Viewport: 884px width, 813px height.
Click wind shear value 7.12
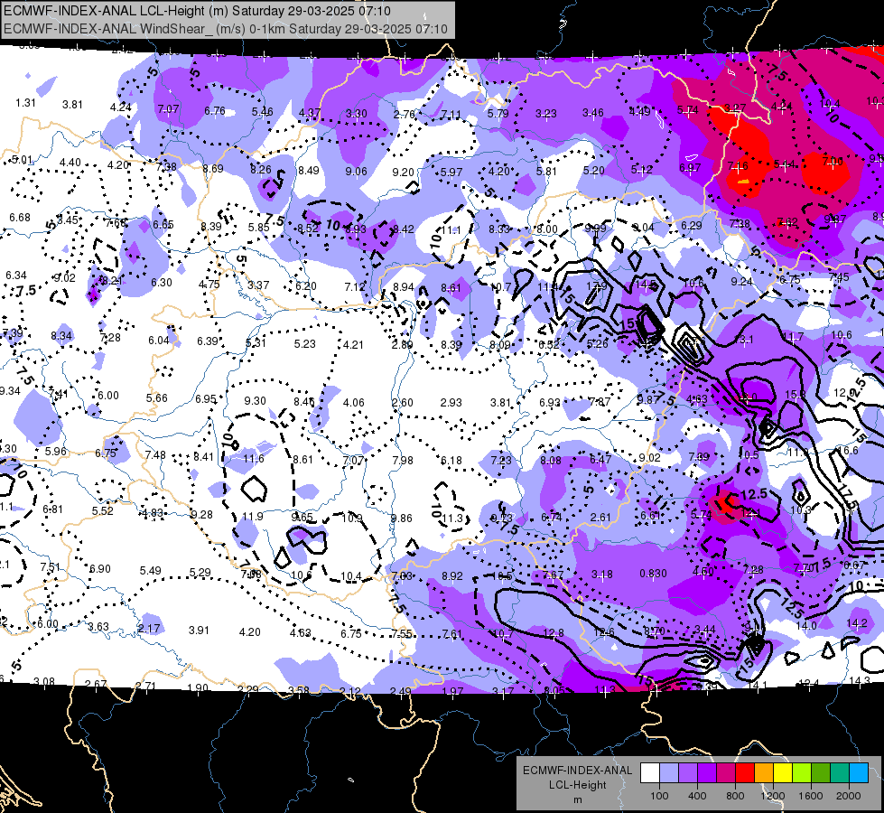355,286
